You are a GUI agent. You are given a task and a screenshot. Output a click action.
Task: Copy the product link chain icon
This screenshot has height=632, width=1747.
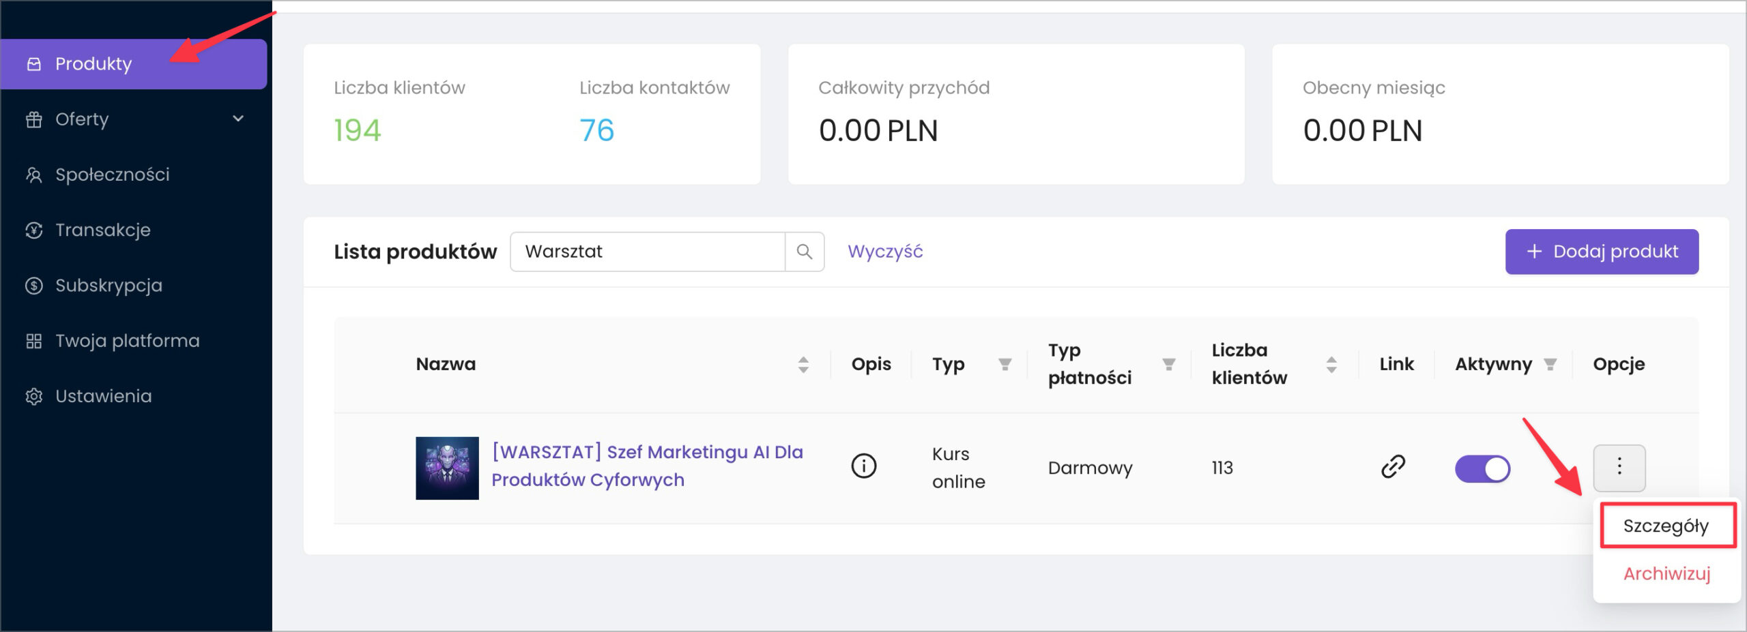[x=1393, y=467]
